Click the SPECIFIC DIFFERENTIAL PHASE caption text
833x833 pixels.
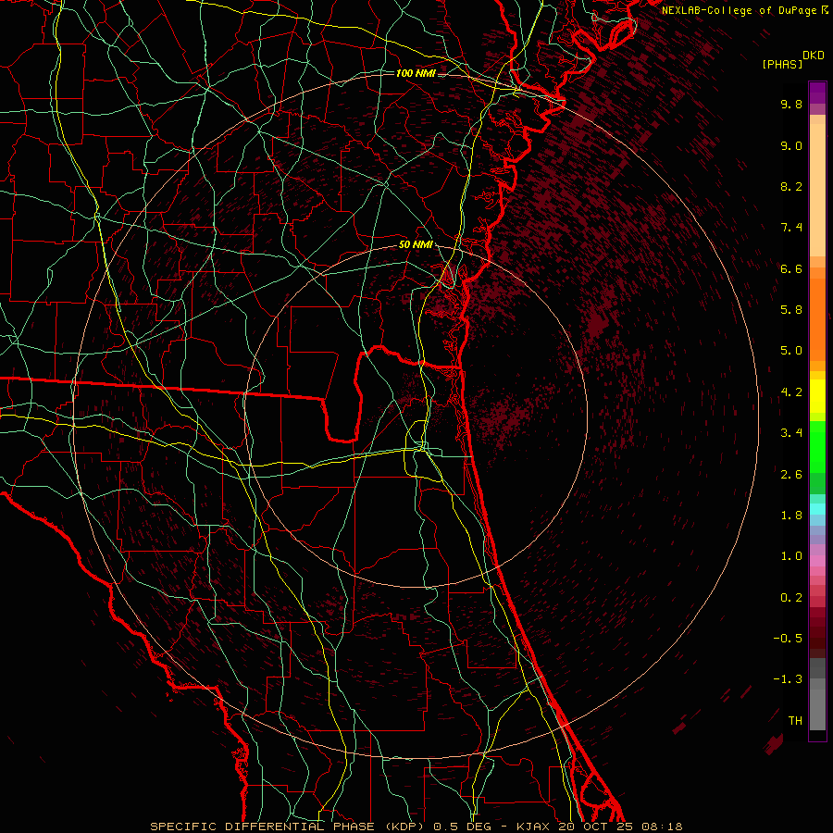coord(263,827)
